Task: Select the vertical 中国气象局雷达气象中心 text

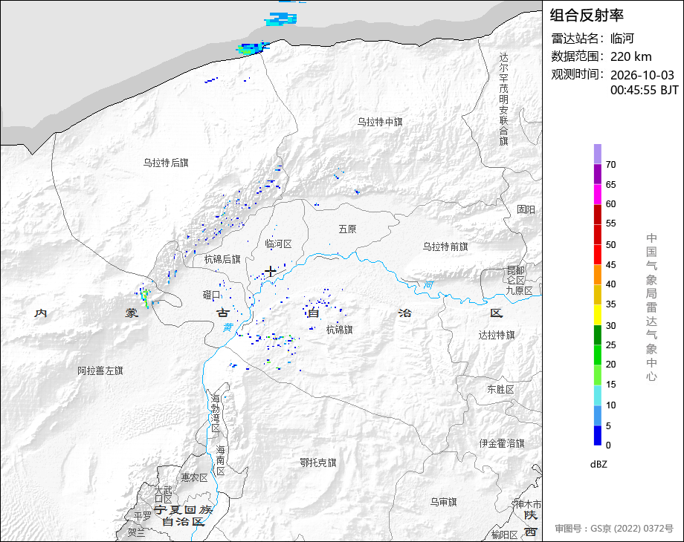Action: [x=651, y=307]
